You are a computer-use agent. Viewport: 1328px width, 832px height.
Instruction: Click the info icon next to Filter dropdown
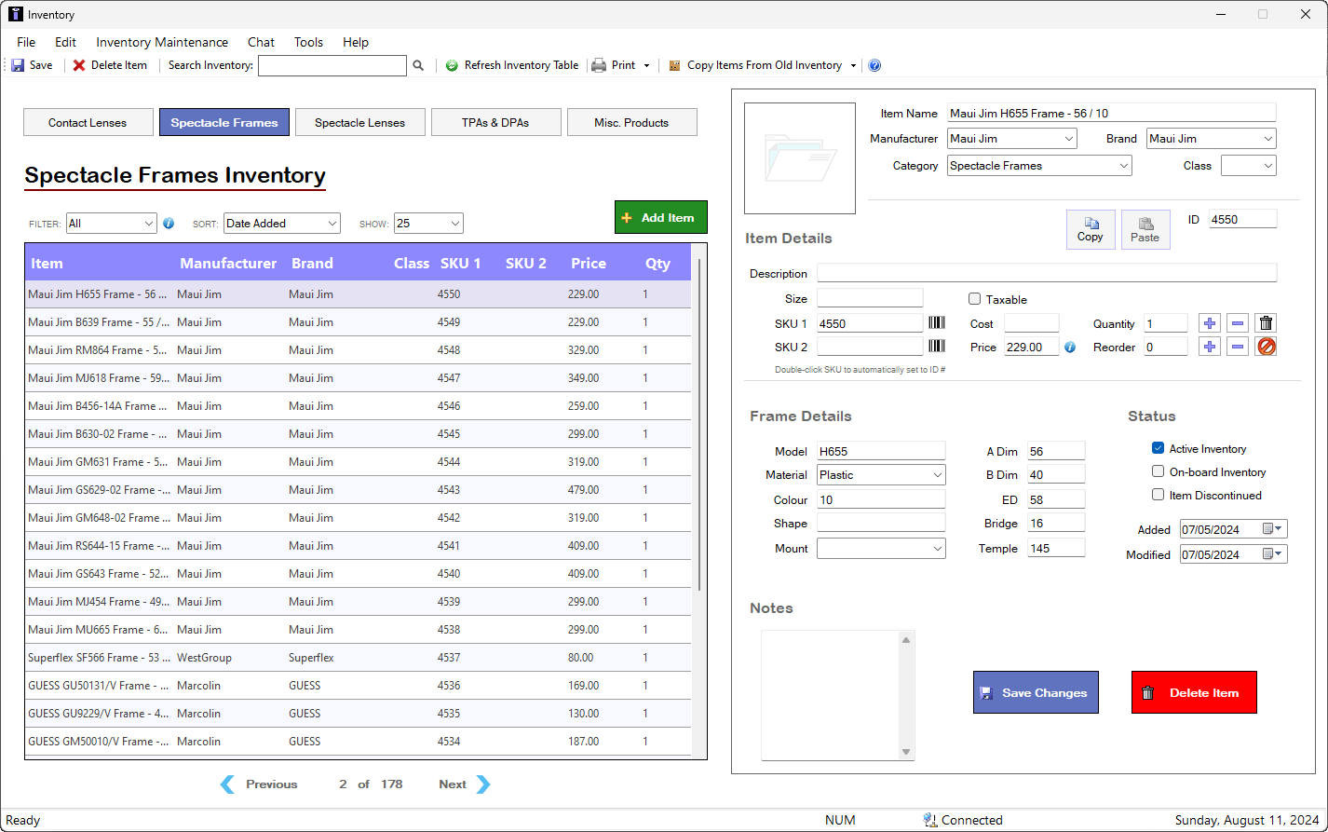pos(169,223)
